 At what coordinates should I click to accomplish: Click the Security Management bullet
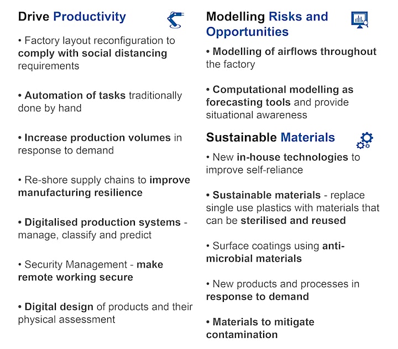pyautogui.click(x=91, y=271)
